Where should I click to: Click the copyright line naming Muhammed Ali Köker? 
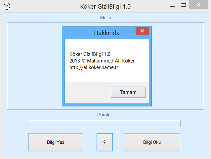[x=102, y=61]
